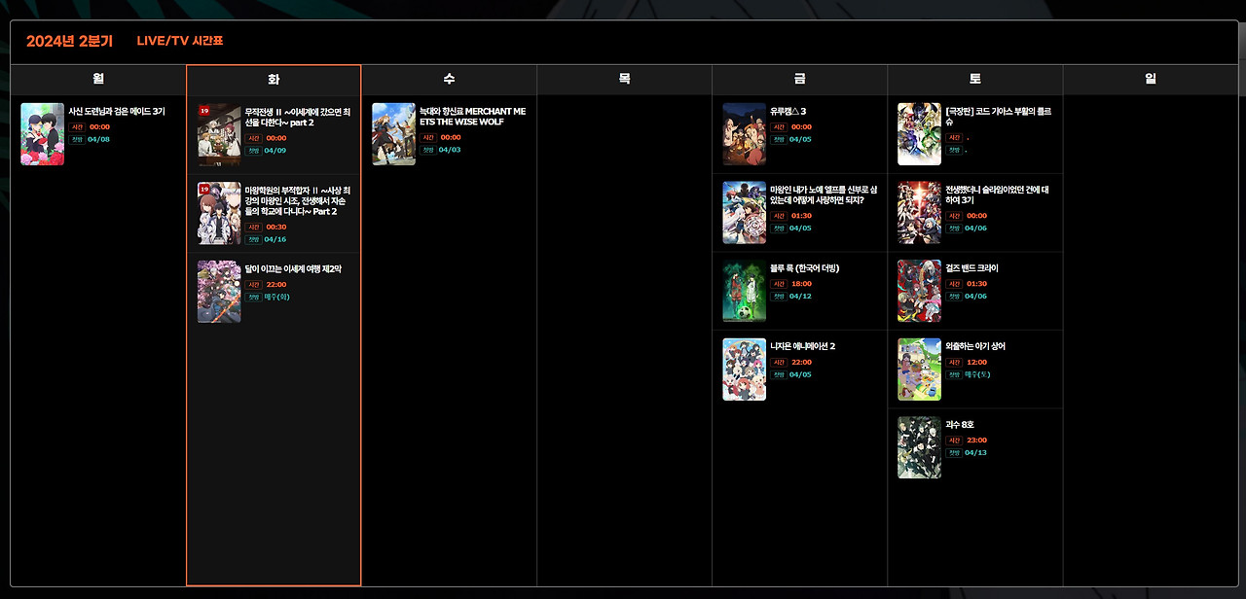Open the 무직전생 II part 2 poster thumbnail
This screenshot has height=599, width=1246.
click(219, 134)
